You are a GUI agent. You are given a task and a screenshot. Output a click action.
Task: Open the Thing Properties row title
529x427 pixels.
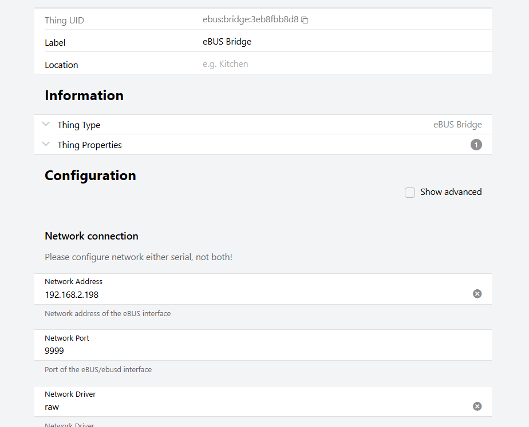89,145
